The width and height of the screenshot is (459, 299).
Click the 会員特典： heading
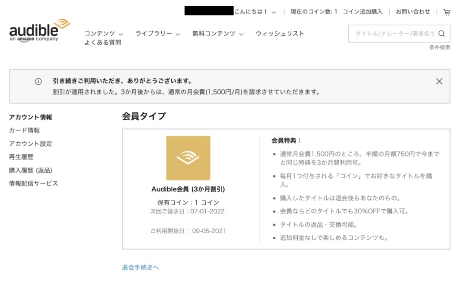coord(286,141)
